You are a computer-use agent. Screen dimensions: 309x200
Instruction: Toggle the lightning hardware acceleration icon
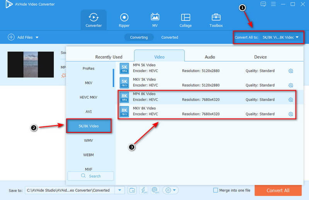pyautogui.click(x=144, y=190)
